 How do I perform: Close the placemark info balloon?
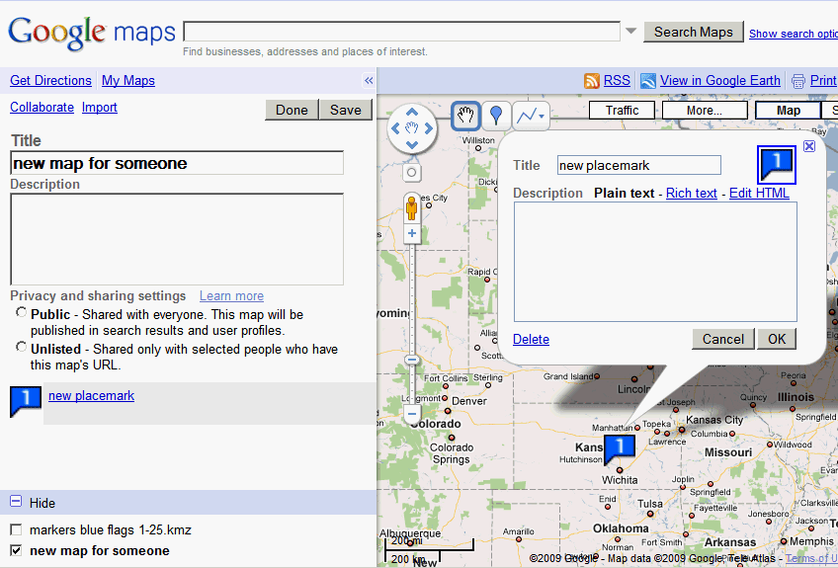click(809, 146)
